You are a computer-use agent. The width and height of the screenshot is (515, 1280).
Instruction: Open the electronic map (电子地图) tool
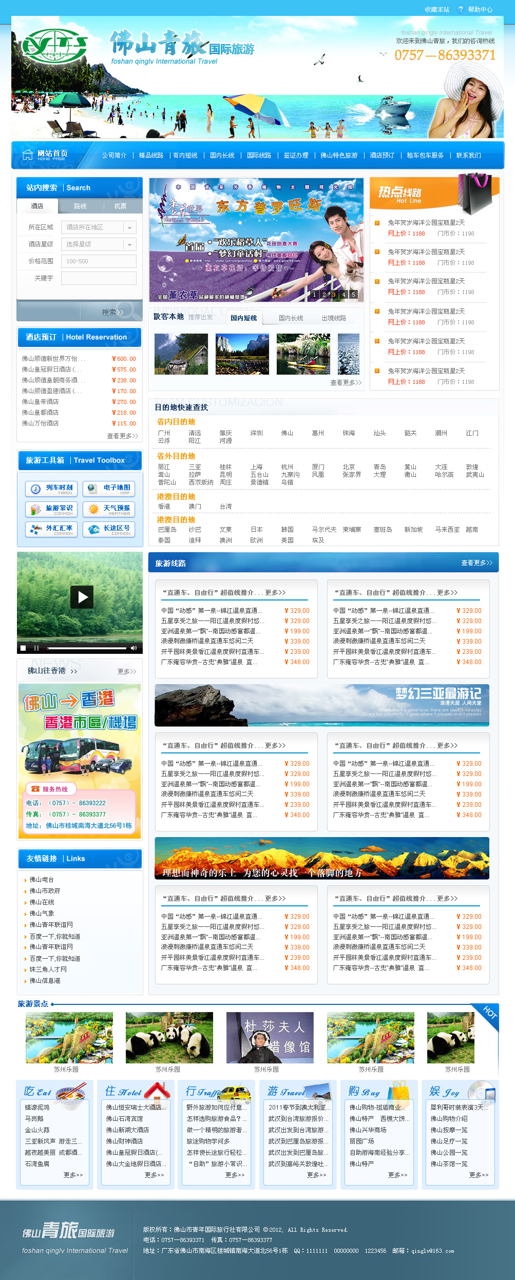point(109,489)
